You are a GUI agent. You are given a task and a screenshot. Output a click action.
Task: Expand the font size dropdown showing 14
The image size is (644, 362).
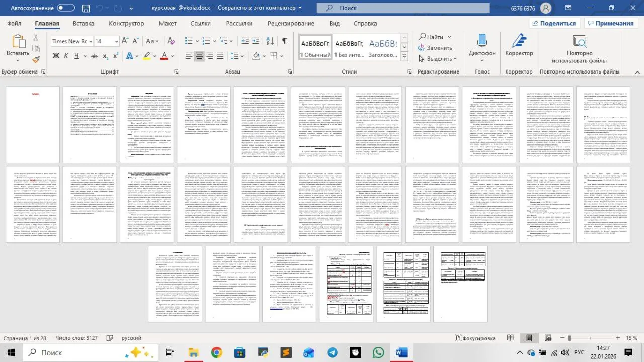[106, 41]
